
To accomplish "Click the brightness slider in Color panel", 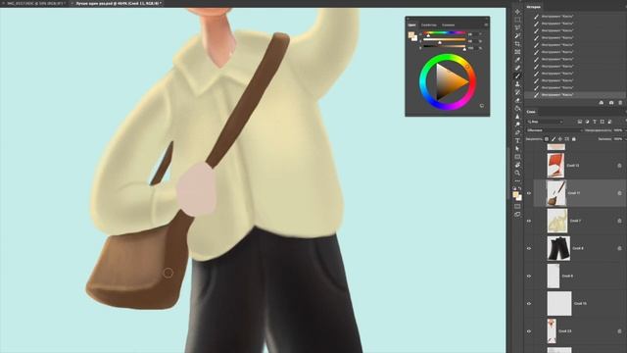I will tap(444, 46).
